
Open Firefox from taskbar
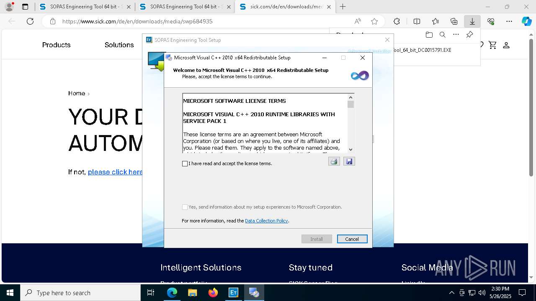click(213, 293)
